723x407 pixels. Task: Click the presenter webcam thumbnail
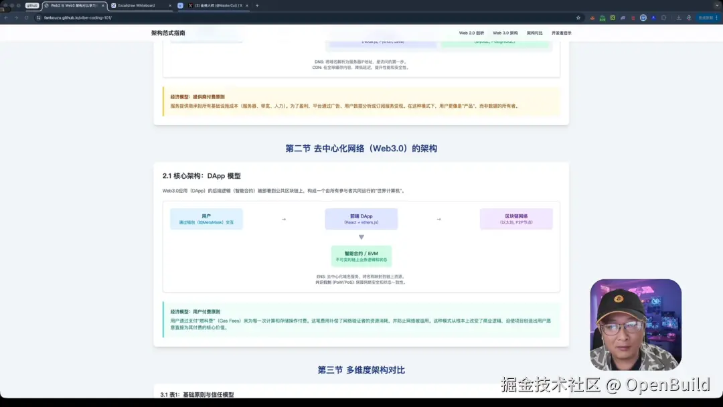pos(635,325)
